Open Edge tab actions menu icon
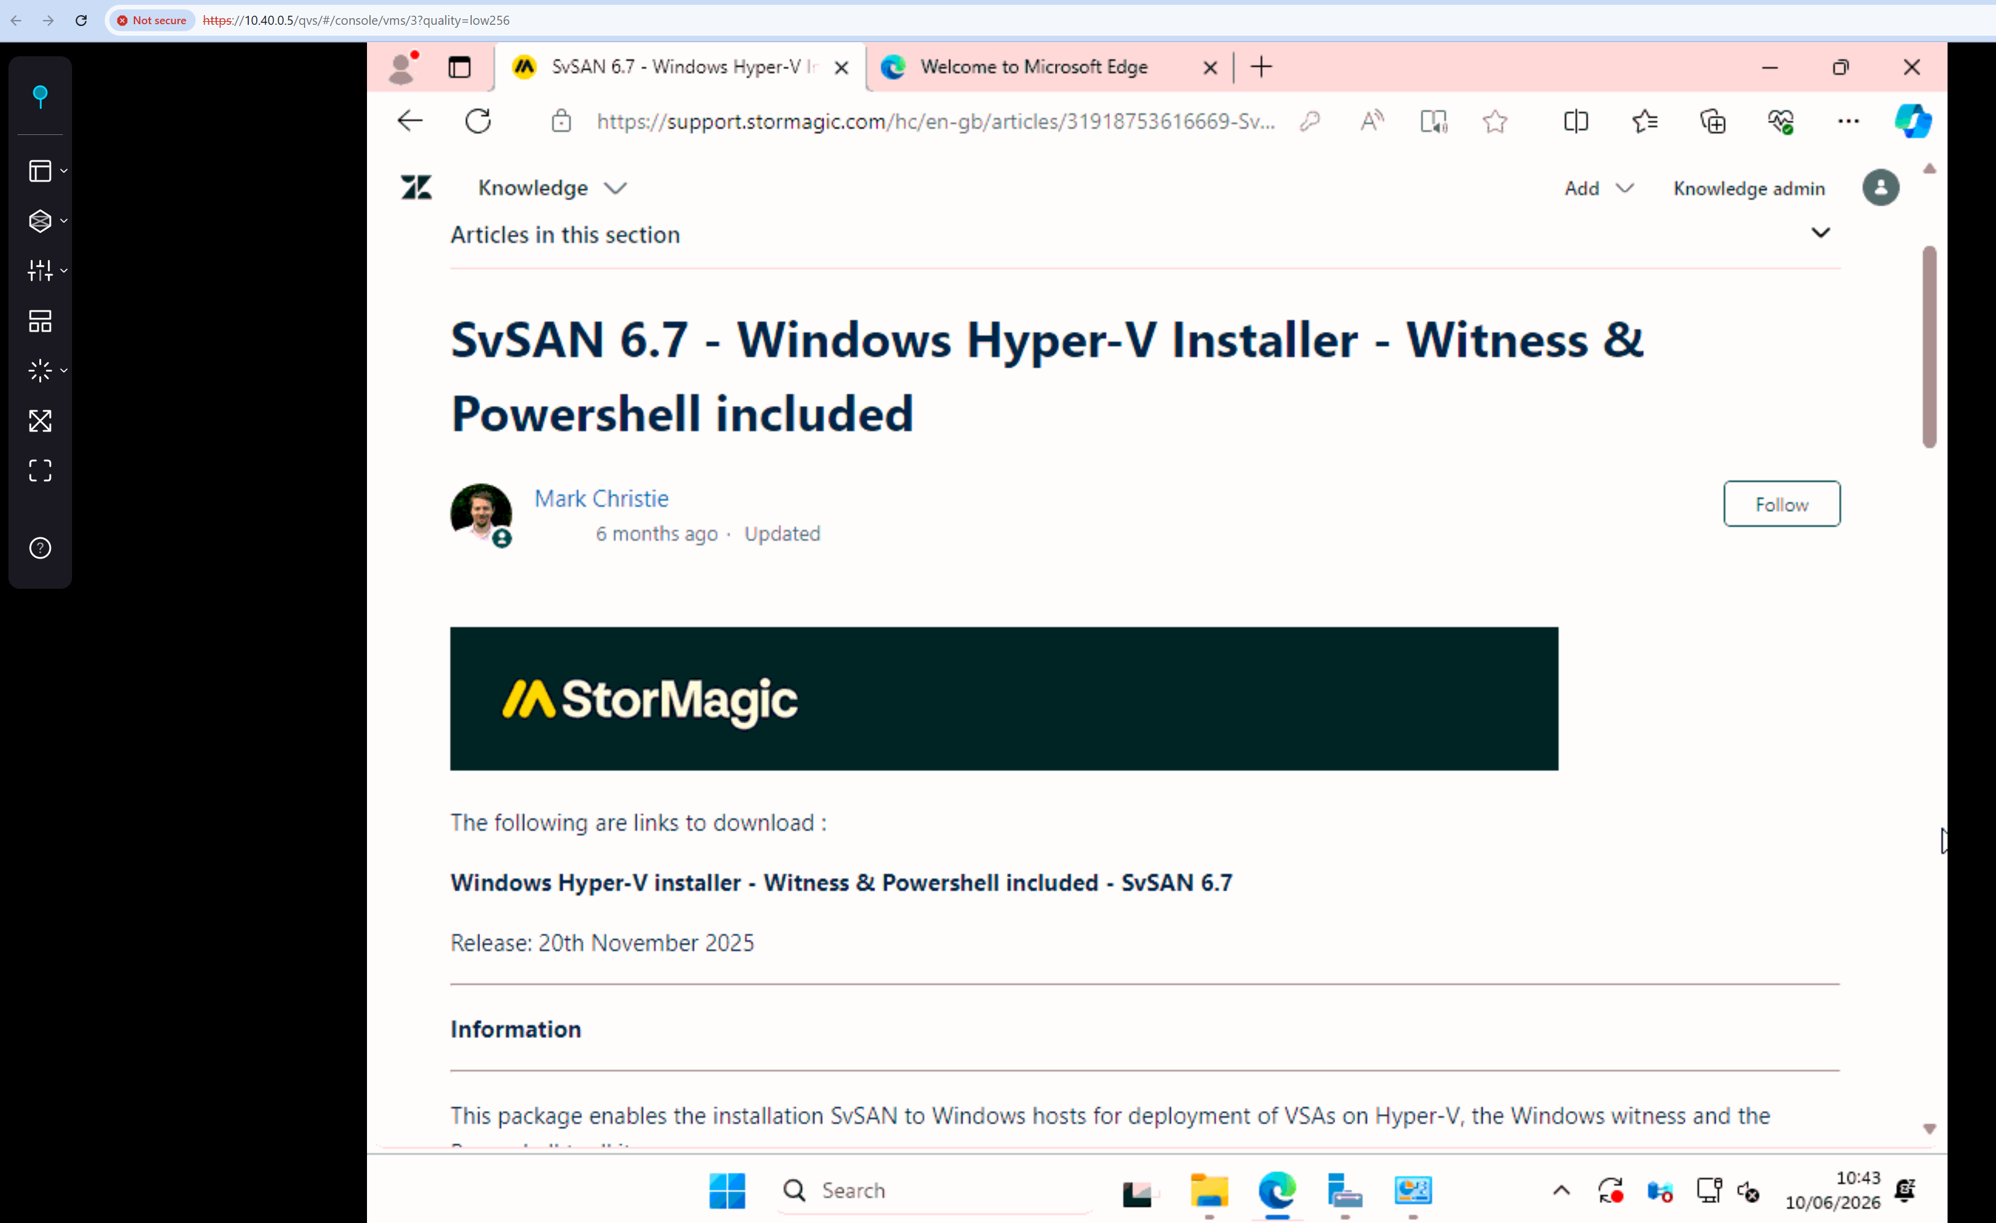This screenshot has width=1996, height=1223. (459, 67)
